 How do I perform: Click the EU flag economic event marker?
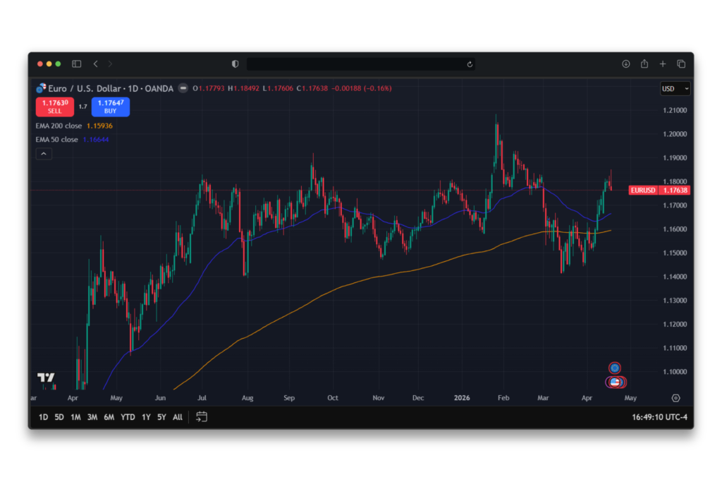[615, 368]
